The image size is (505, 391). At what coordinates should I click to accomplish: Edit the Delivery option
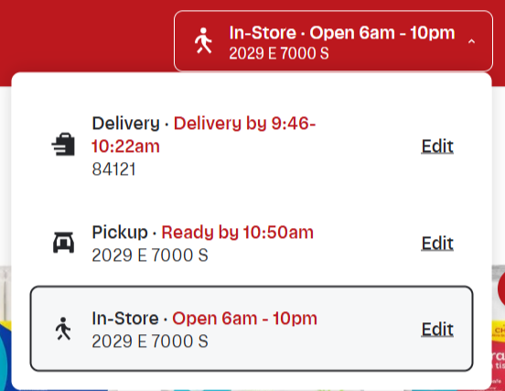click(x=437, y=147)
